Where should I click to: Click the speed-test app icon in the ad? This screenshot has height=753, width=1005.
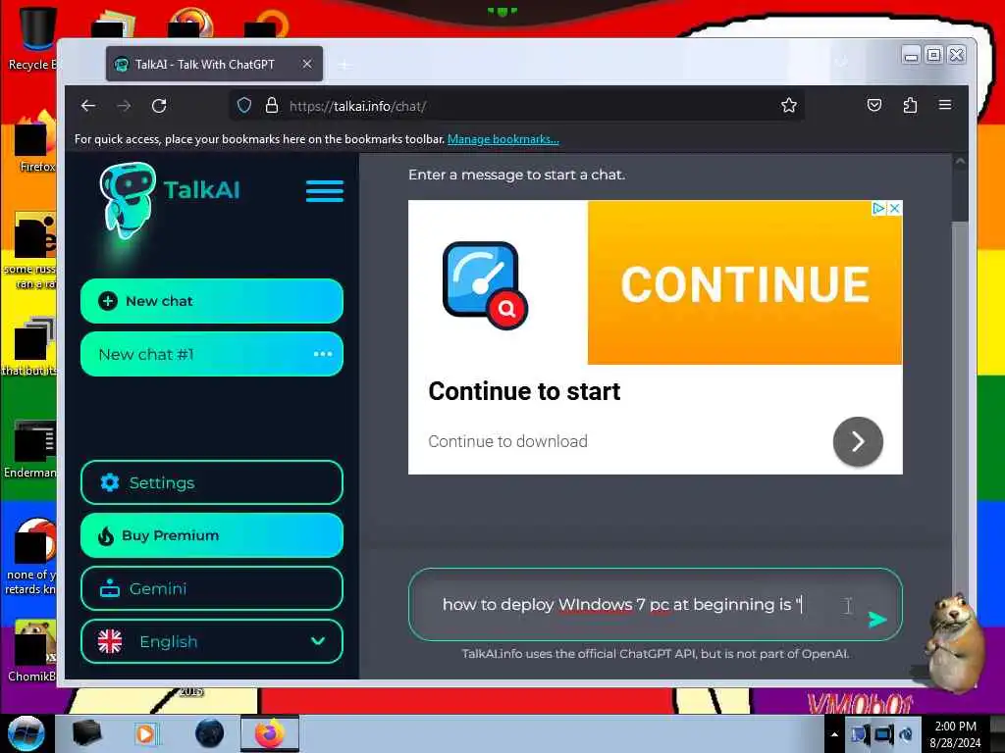click(485, 285)
